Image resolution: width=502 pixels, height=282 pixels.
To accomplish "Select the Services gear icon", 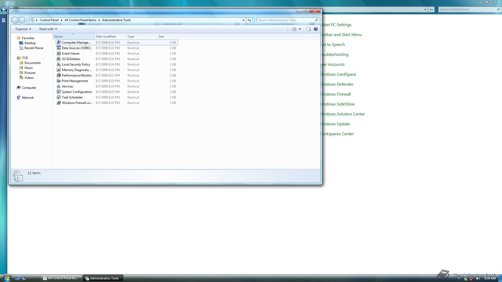I will (x=59, y=86).
